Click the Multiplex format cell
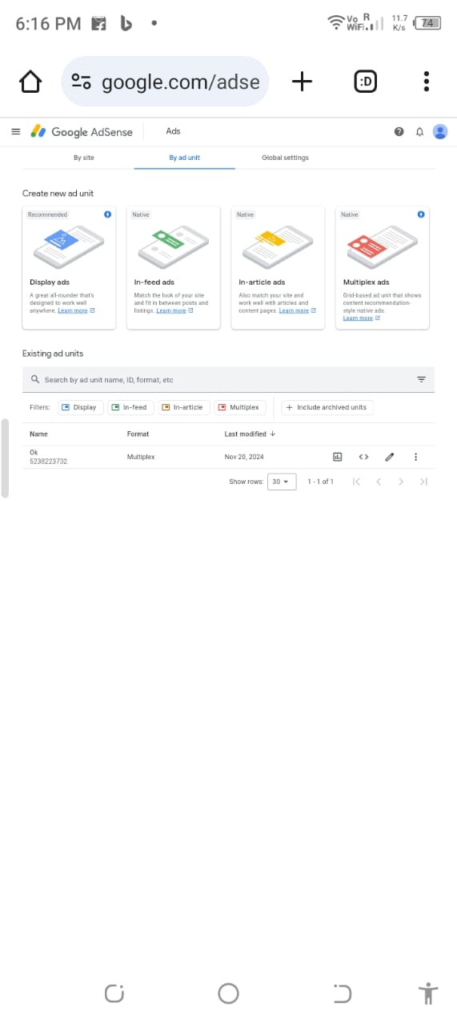 [141, 457]
